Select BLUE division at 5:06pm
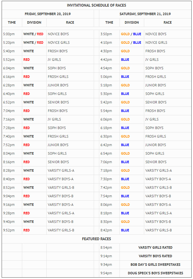 tap(125, 77)
